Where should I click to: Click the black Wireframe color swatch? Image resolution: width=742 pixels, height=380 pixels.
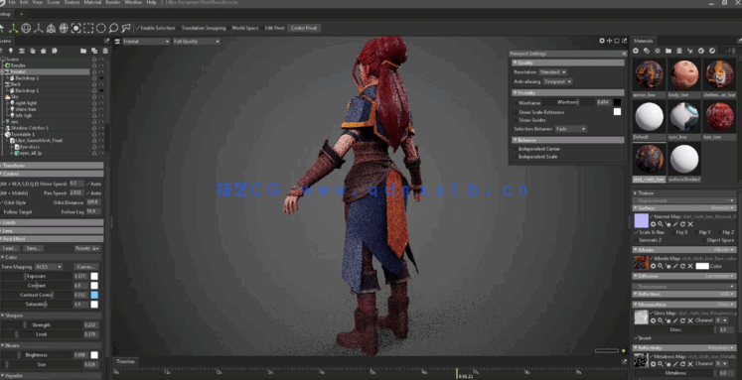click(617, 102)
